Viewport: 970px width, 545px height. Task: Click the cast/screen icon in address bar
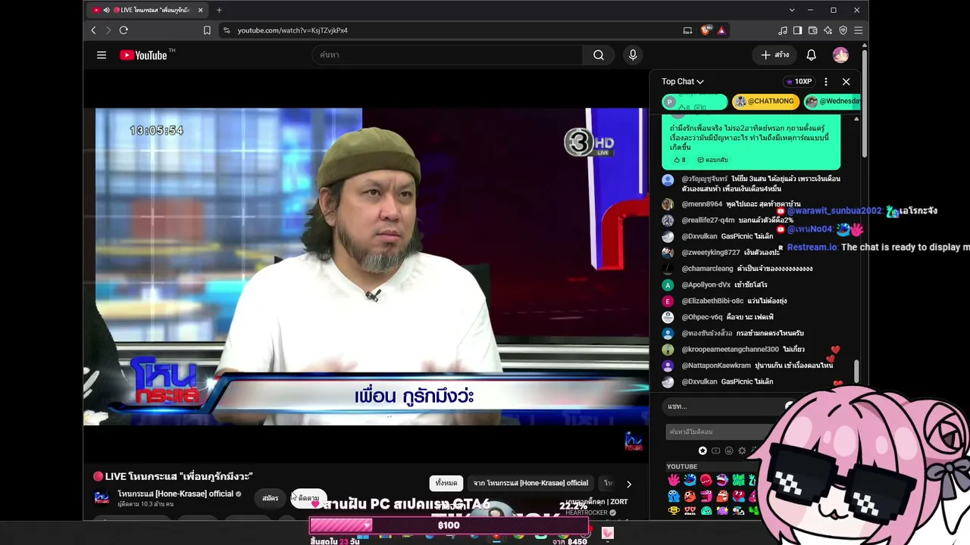pyautogui.click(x=687, y=30)
